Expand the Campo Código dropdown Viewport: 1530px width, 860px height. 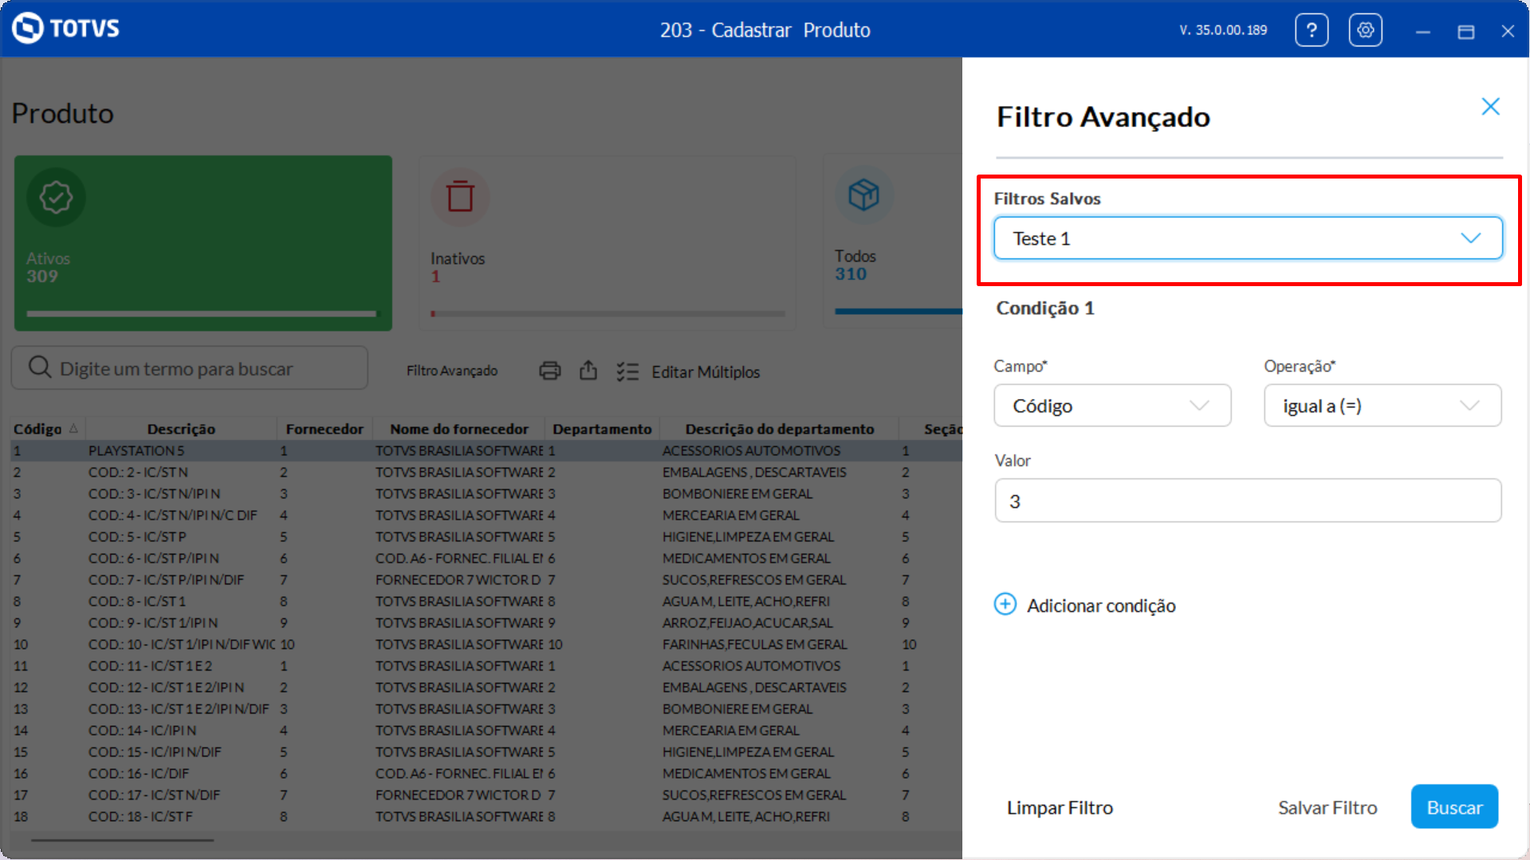click(x=1112, y=406)
